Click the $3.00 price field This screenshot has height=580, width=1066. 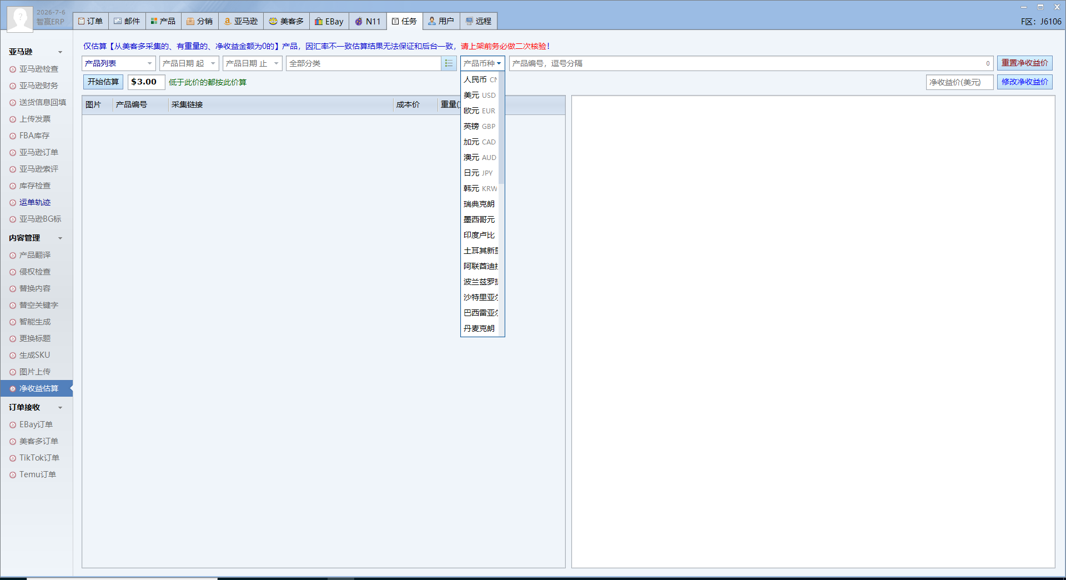coord(146,82)
